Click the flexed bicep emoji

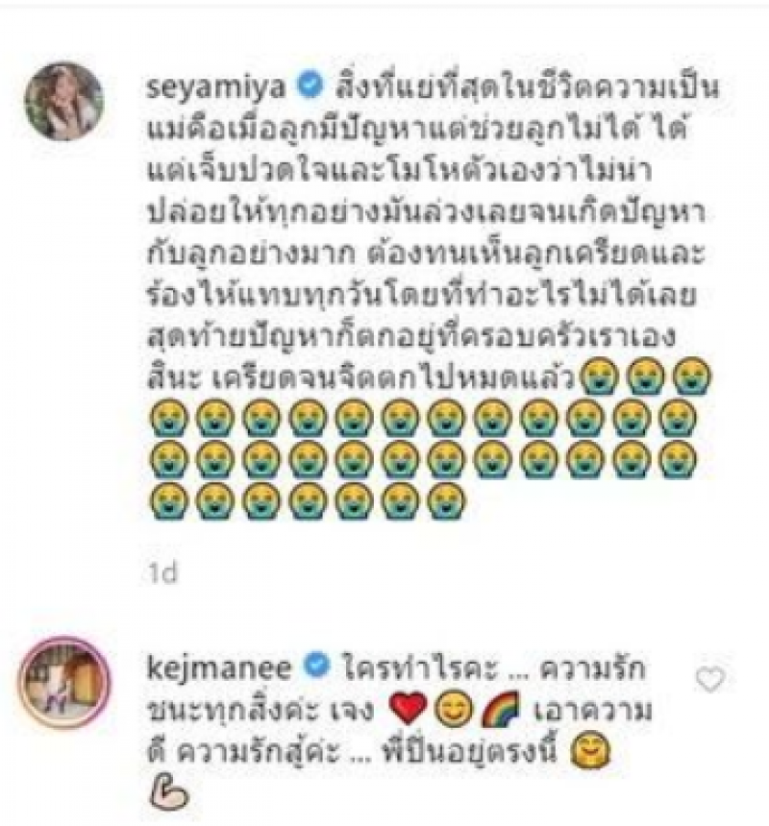tap(168, 791)
